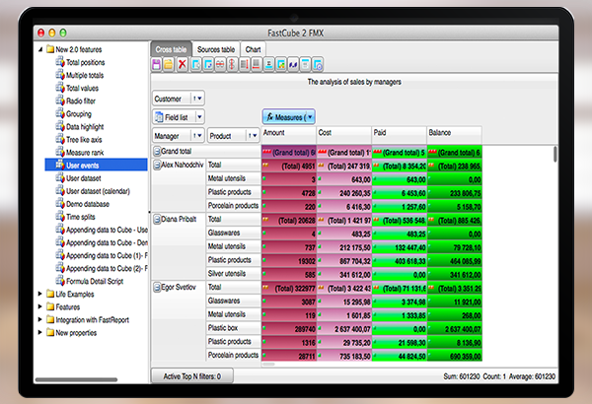Image resolution: width=592 pixels, height=404 pixels.
Task: Collapse the Alex Nahodchiv row group
Action: [x=157, y=166]
